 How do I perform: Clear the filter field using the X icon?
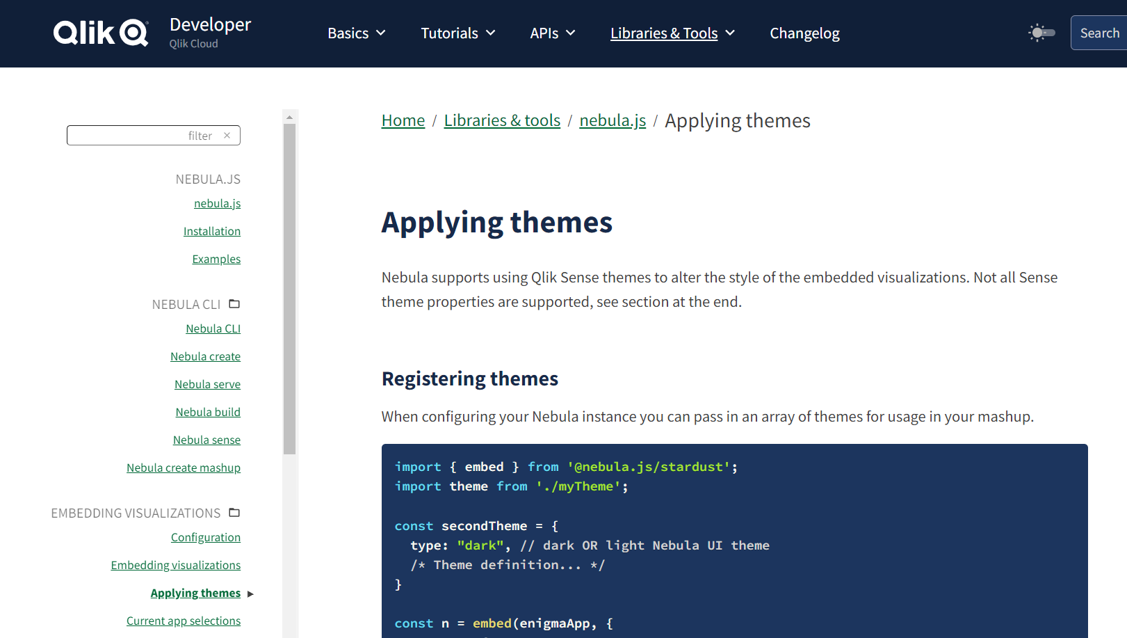pyautogui.click(x=227, y=135)
